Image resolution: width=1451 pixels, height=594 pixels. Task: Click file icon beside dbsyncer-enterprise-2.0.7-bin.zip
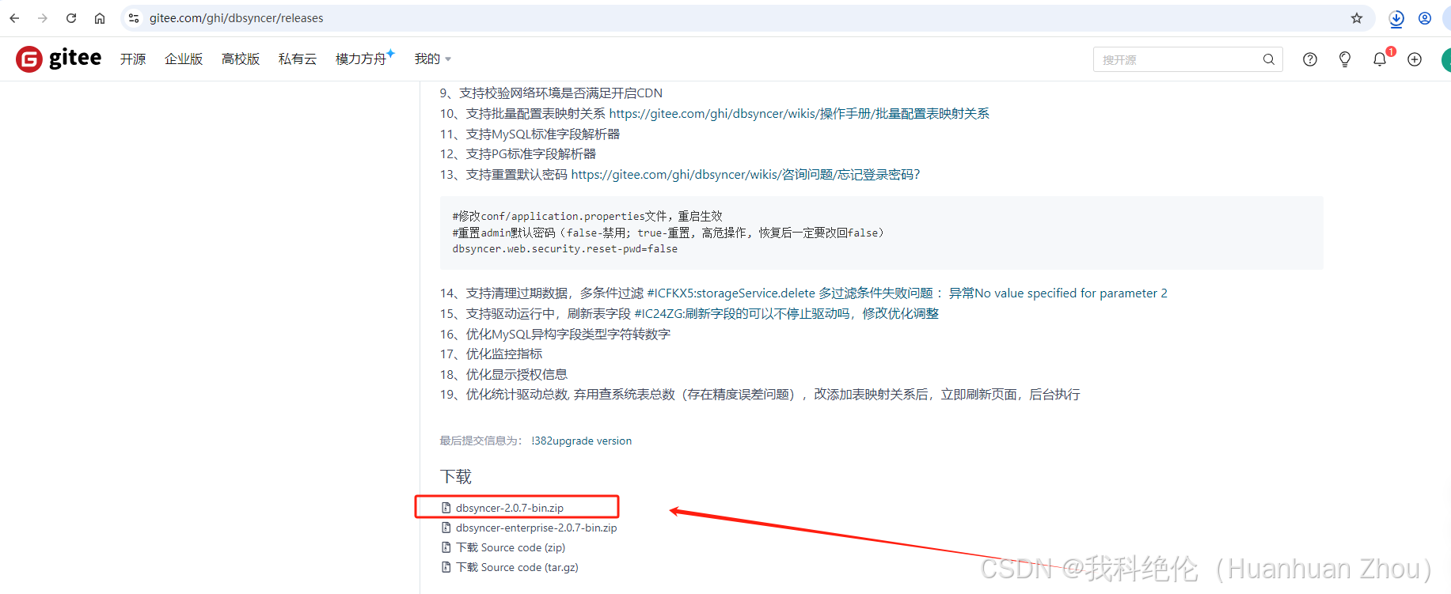point(446,528)
